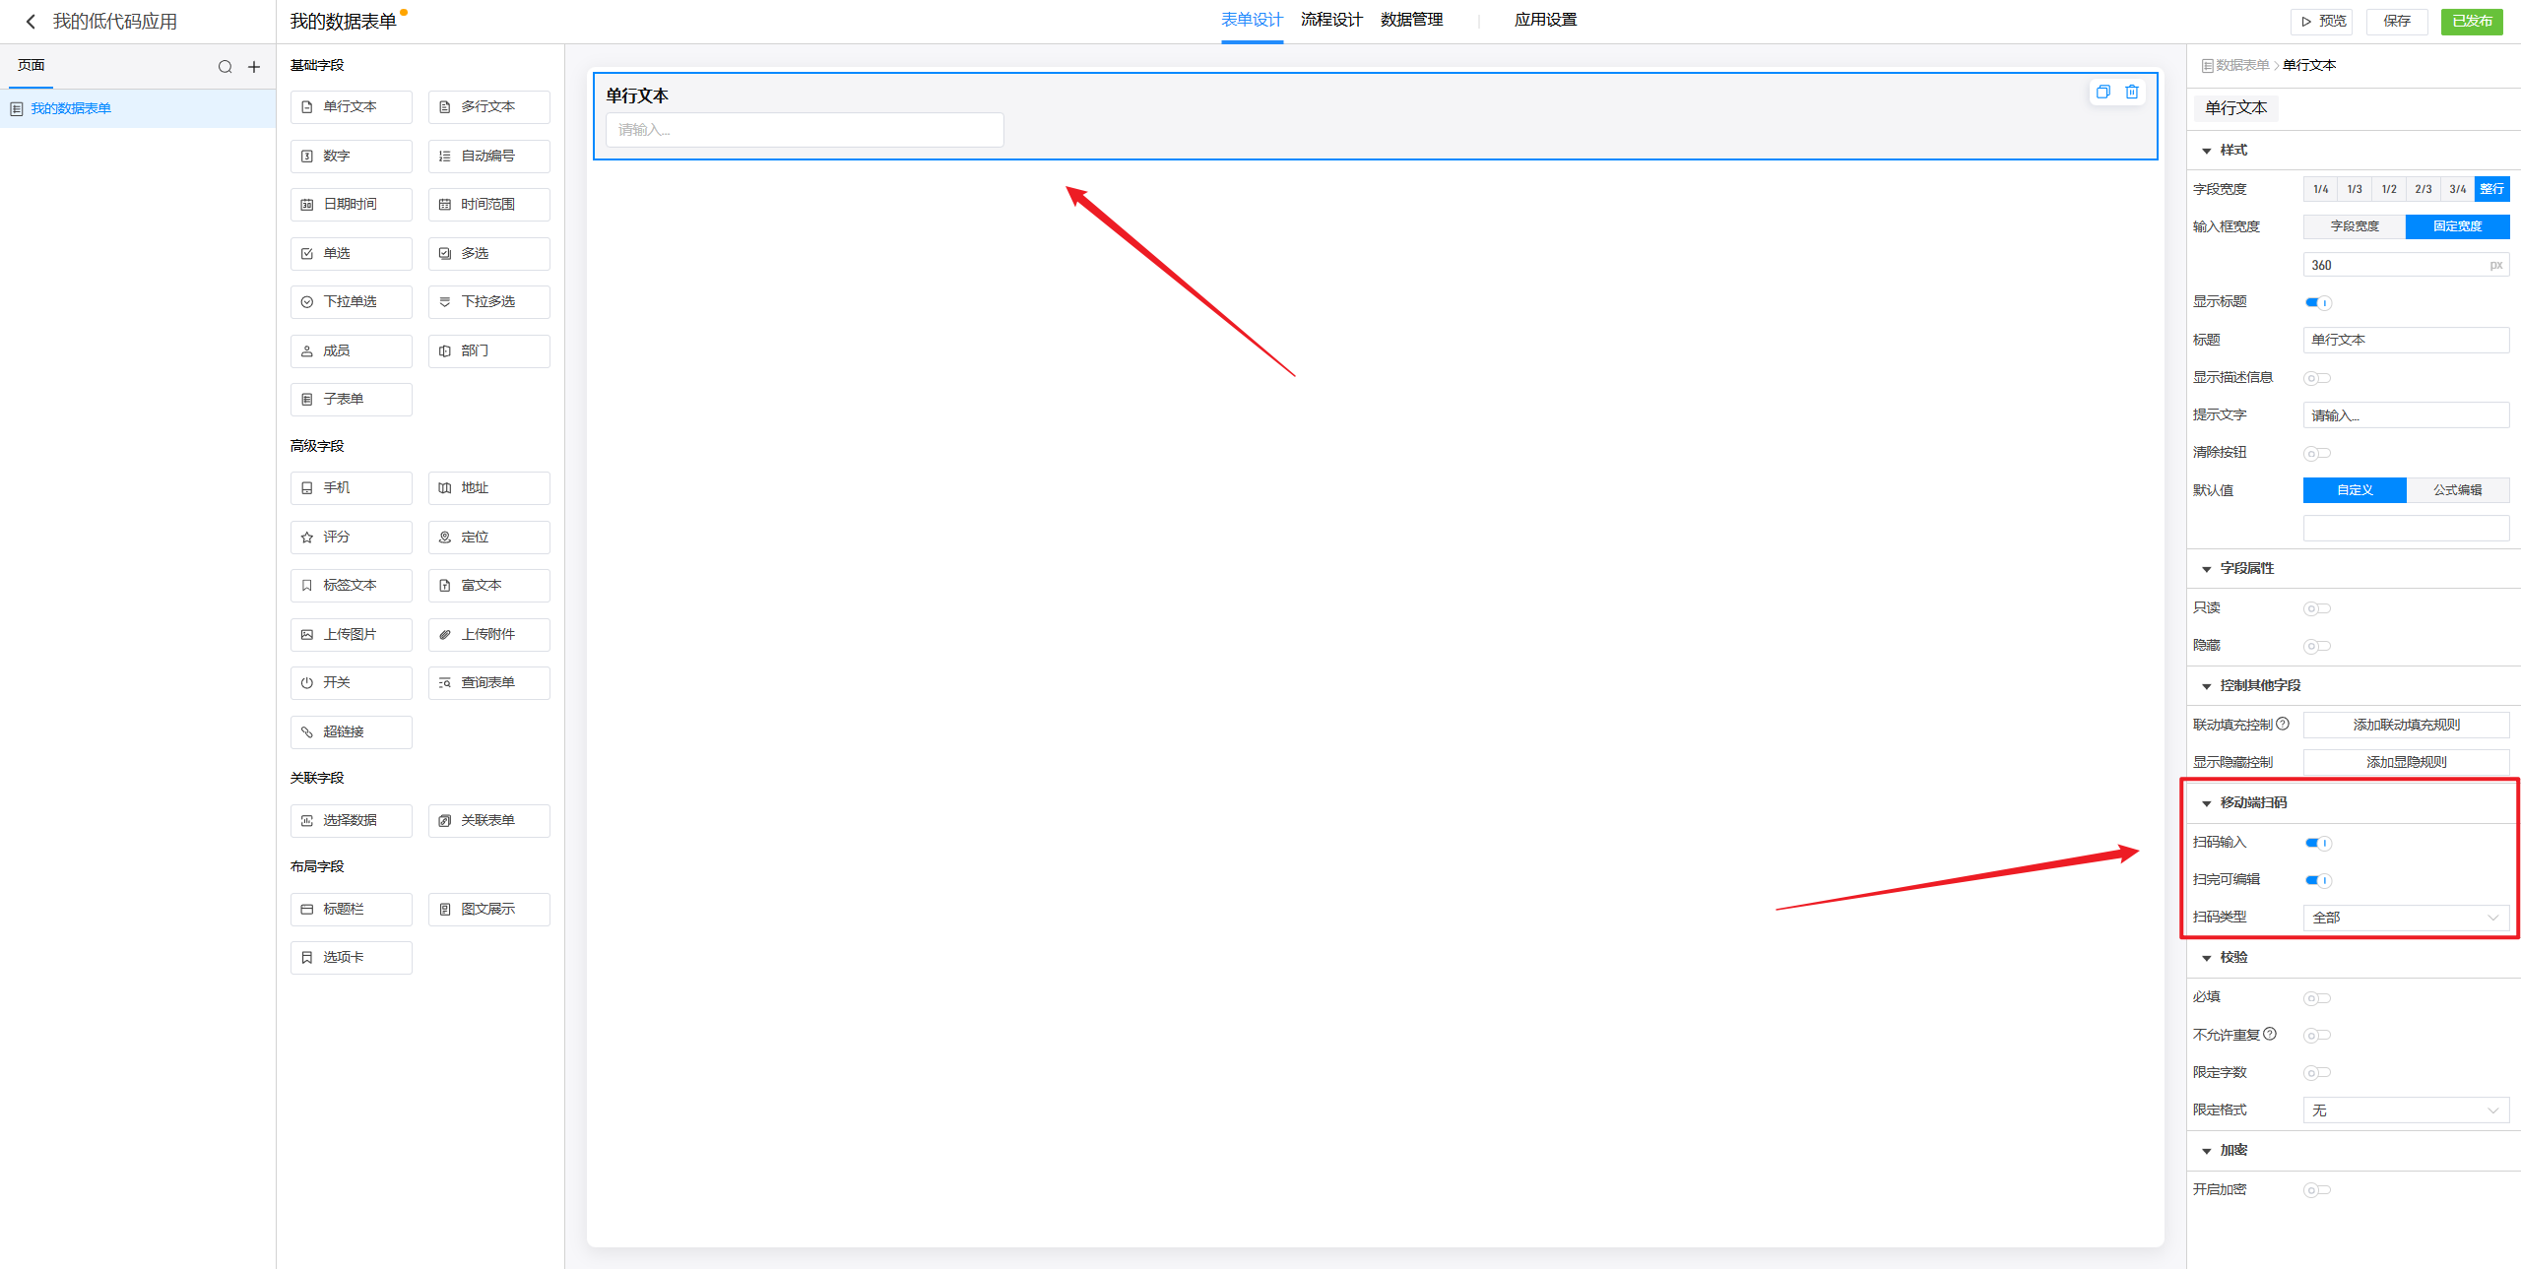Click help icon beside 联动填充控制
Viewport: 2521px width, 1269px height.
pyautogui.click(x=2283, y=724)
